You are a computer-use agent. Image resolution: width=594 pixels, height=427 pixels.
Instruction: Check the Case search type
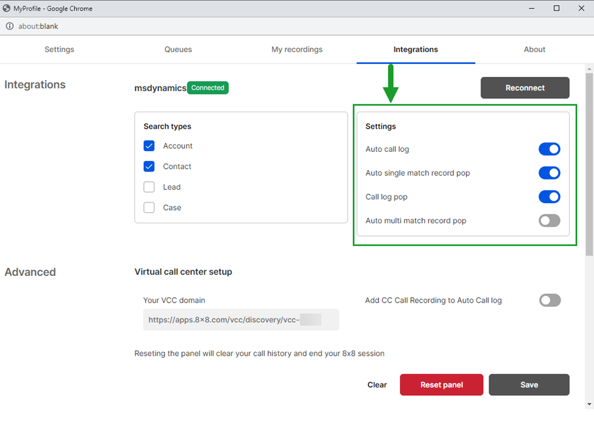149,207
